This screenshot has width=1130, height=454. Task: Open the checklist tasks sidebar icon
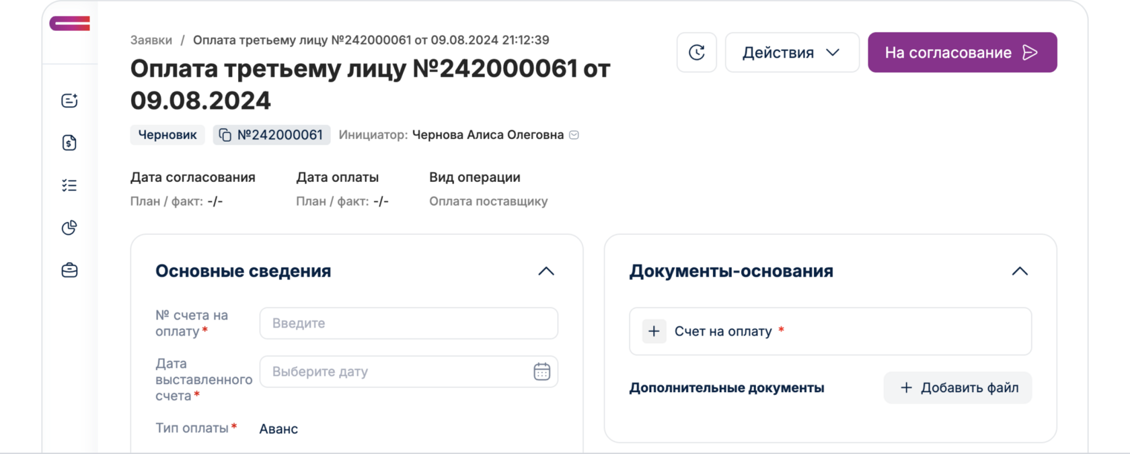coord(69,185)
